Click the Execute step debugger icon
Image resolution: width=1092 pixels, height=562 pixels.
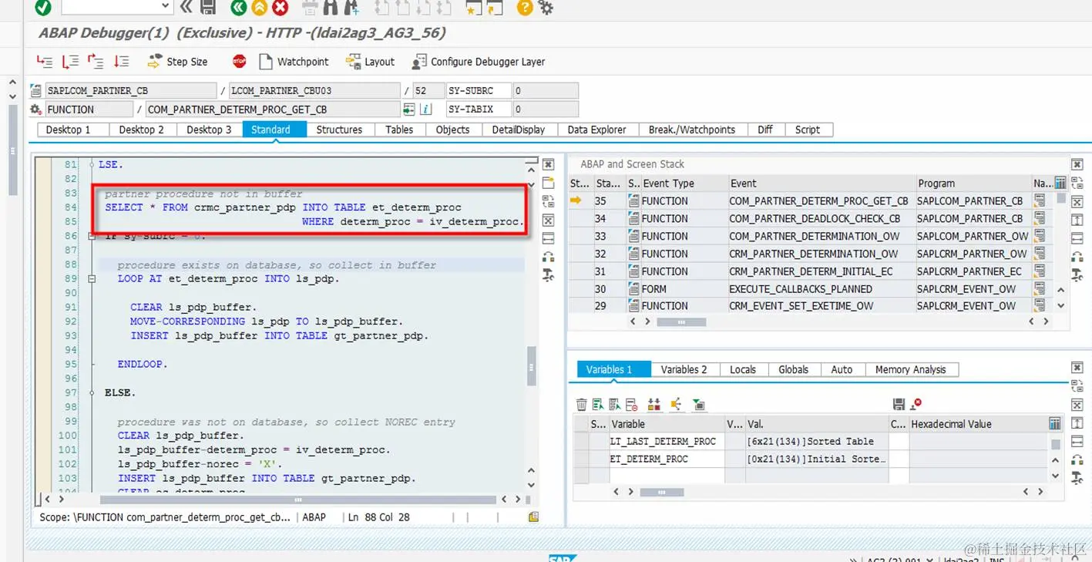70,62
